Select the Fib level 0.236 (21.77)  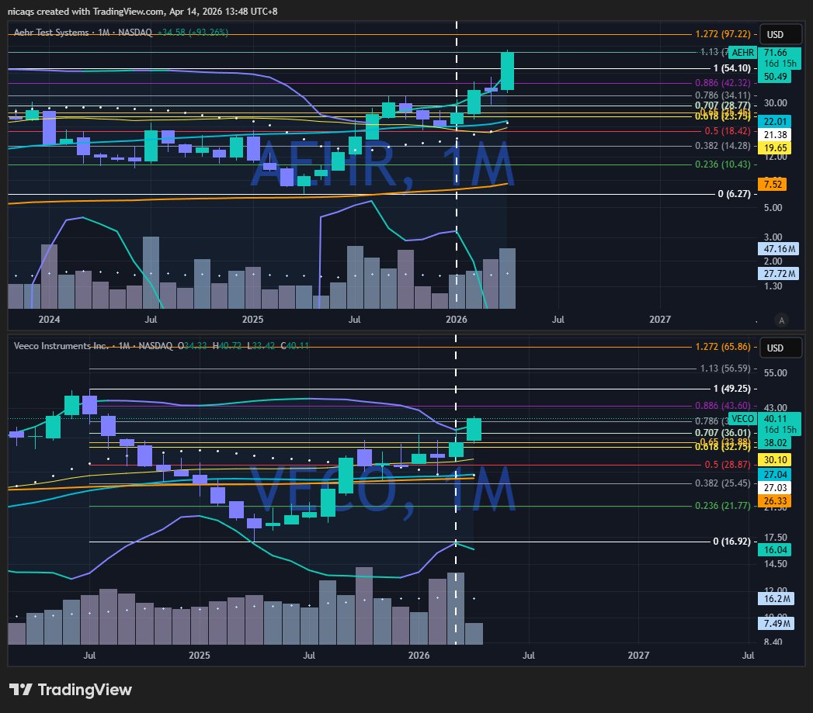coord(723,506)
